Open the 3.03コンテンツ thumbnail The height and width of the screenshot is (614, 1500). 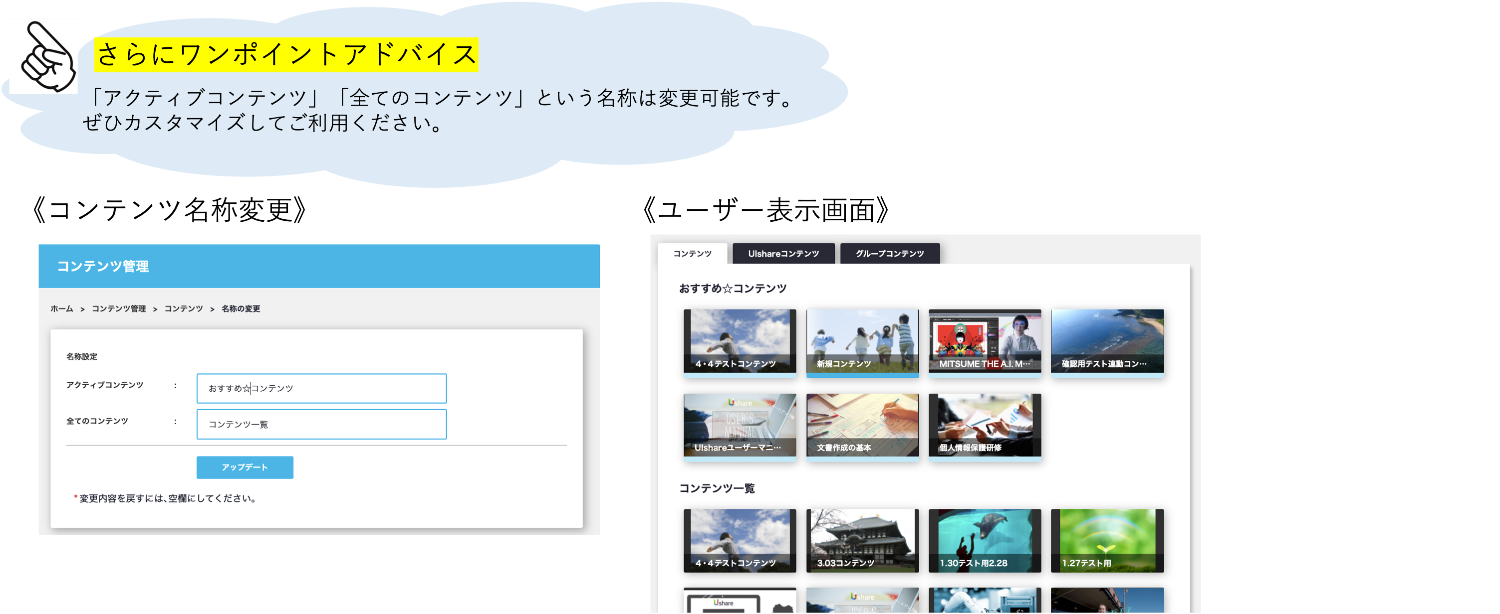[862, 541]
